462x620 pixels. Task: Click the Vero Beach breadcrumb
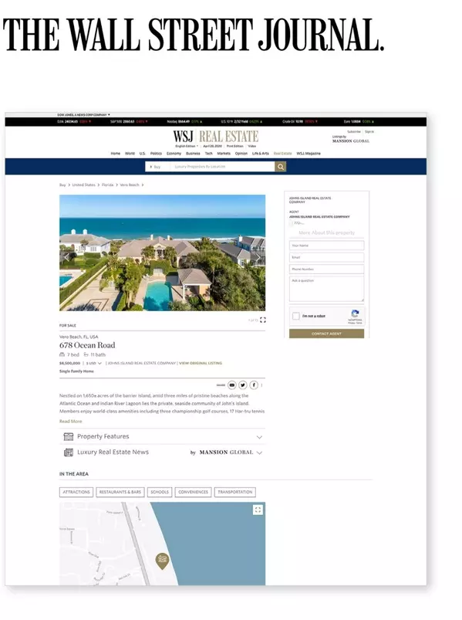[130, 185]
